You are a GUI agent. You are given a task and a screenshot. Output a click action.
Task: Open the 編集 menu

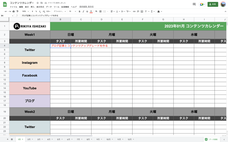point(21,7)
